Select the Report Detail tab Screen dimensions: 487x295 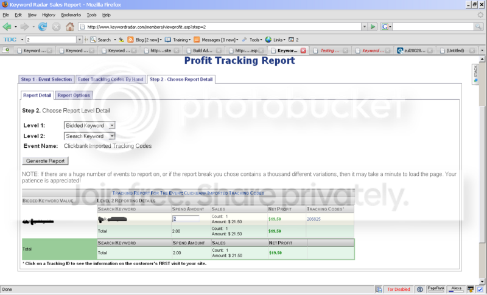[x=37, y=95]
